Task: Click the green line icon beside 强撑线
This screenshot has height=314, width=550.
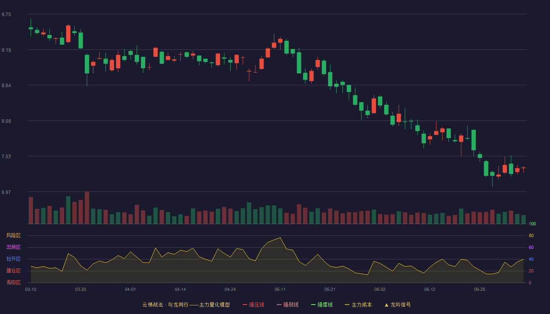Action: [x=313, y=305]
